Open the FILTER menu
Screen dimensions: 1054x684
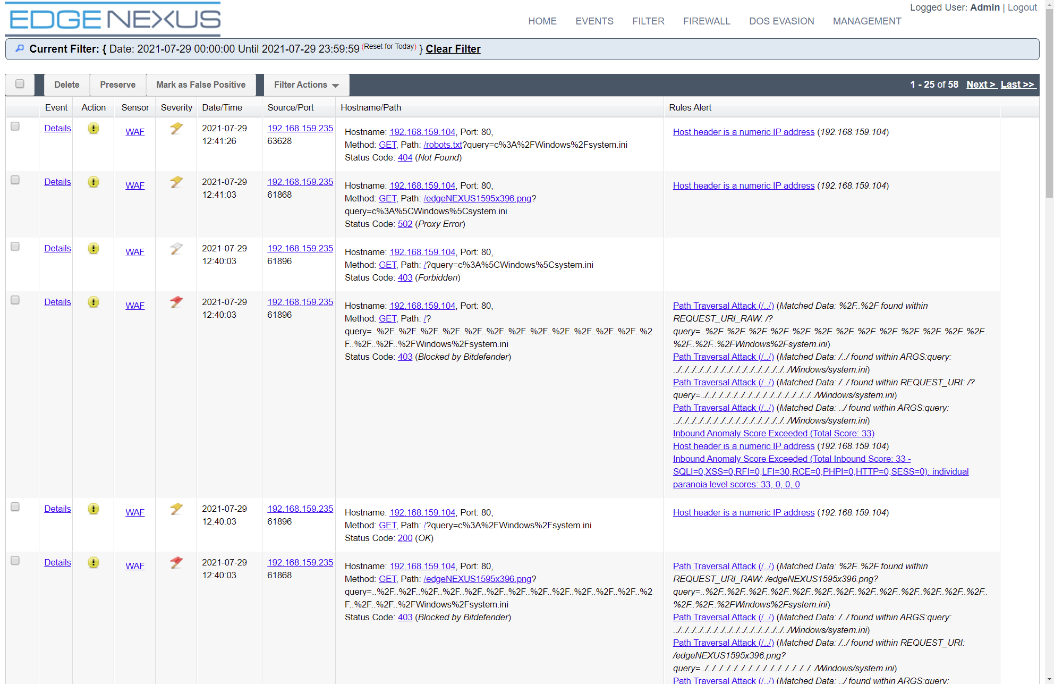tap(648, 21)
